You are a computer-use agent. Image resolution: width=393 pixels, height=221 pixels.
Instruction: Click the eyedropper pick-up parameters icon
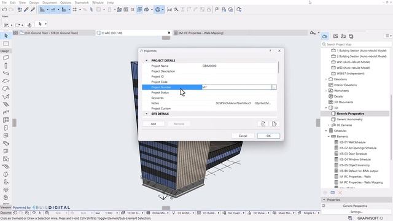click(26, 10)
